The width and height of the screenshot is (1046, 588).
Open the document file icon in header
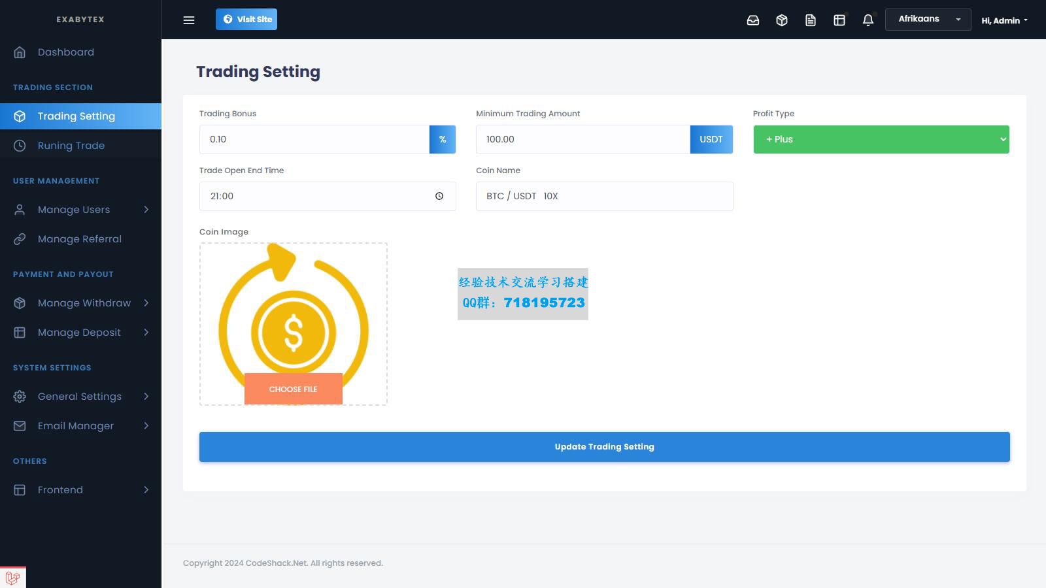(x=811, y=20)
